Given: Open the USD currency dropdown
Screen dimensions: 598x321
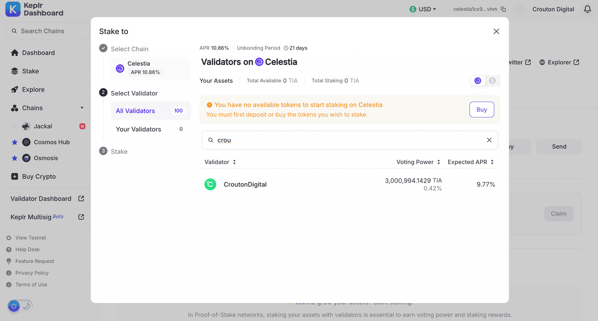Looking at the screenshot, I should [x=423, y=9].
